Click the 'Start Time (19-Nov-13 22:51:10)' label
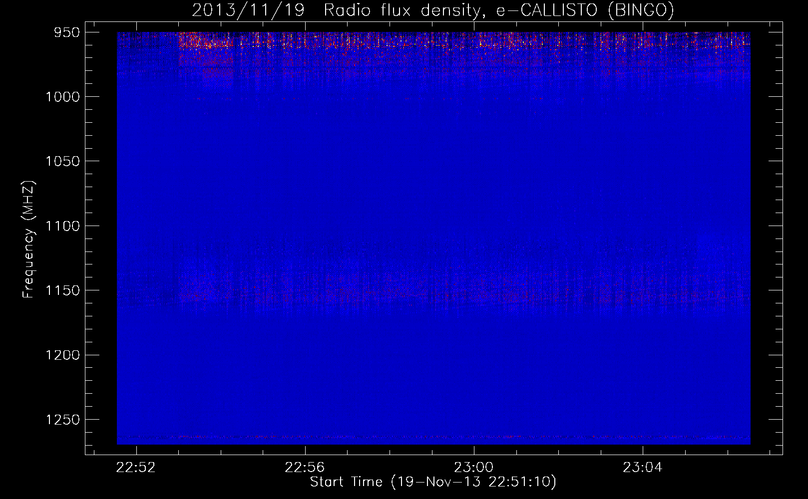 pos(433,482)
